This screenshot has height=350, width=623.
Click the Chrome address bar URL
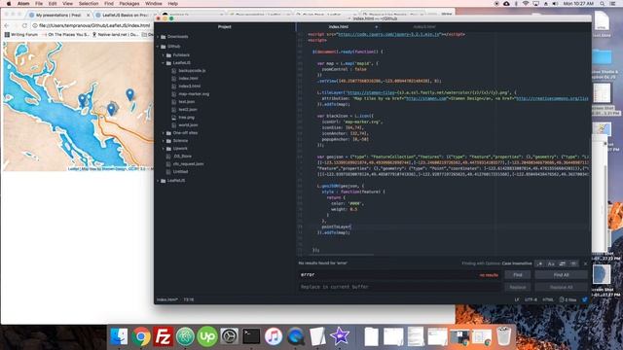94,25
